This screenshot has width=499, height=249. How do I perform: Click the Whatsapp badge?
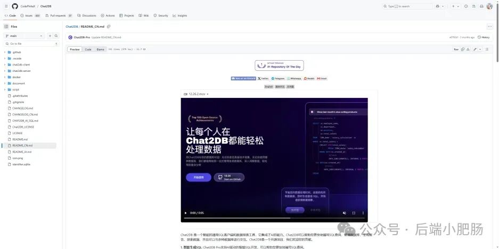[294, 78]
